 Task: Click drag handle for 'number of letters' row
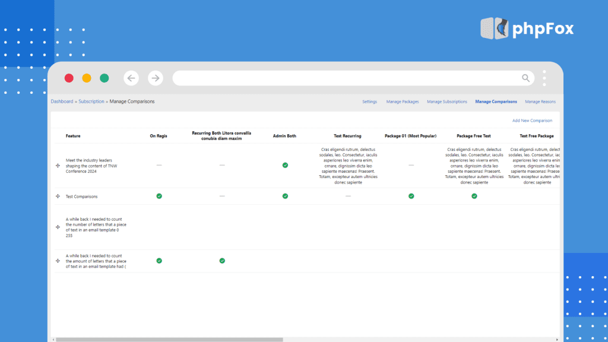coord(58,227)
